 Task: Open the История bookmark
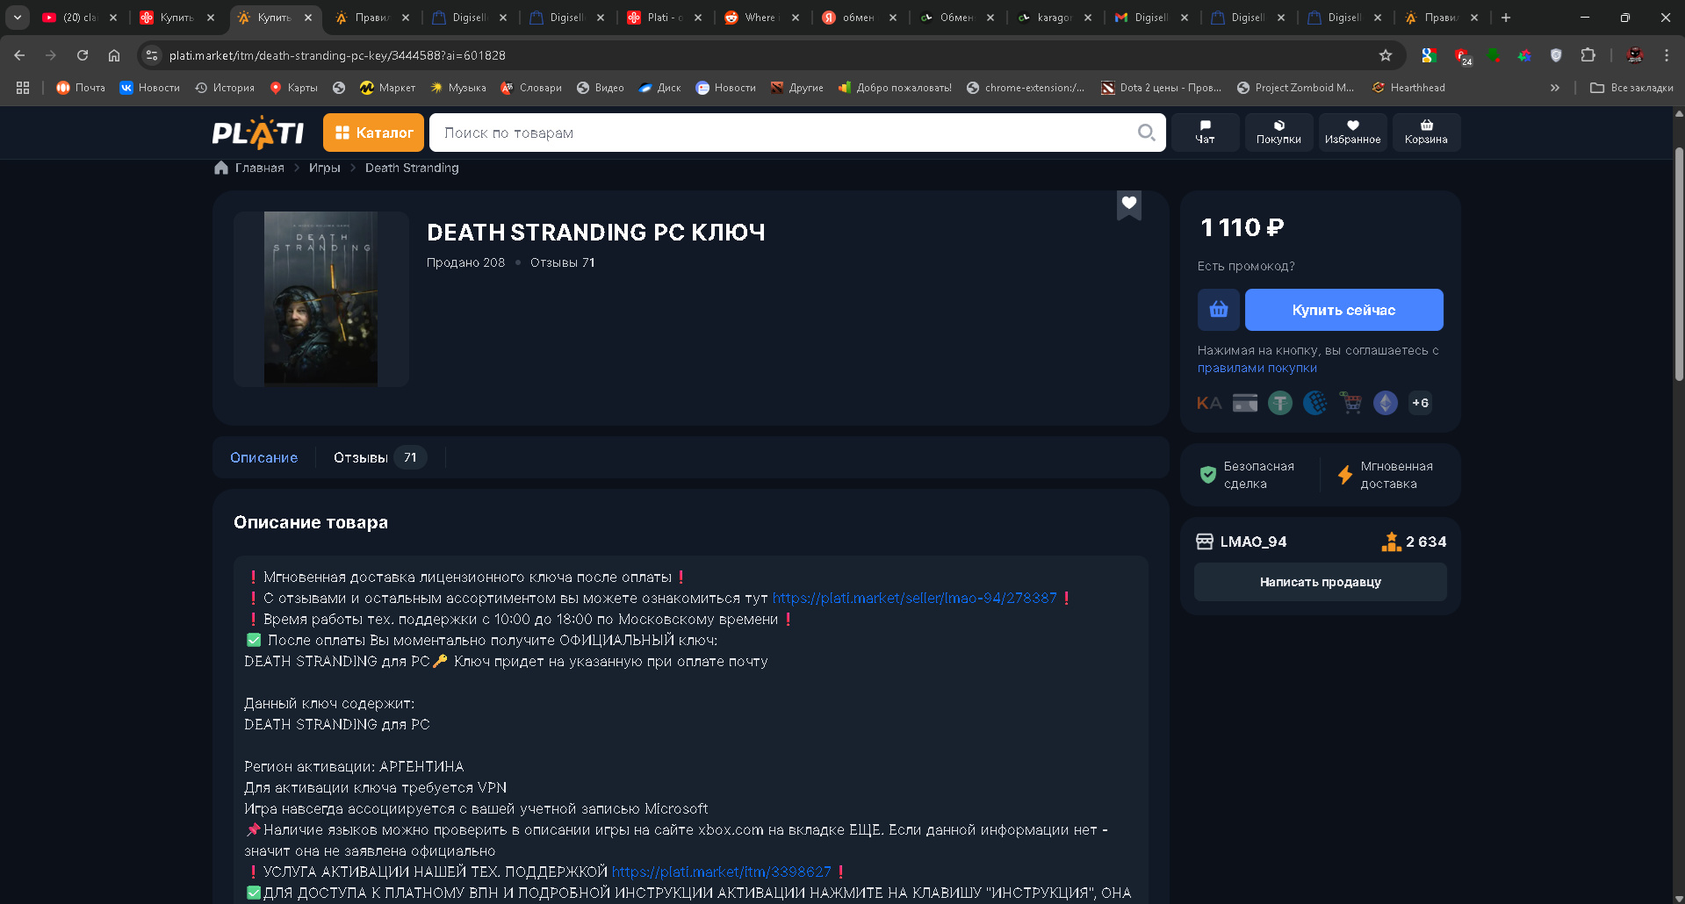pos(225,88)
